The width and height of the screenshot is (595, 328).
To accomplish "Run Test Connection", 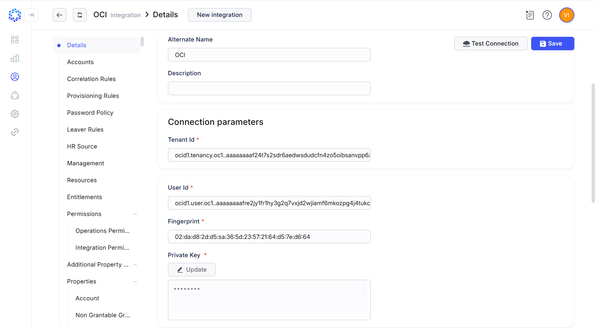I will tap(491, 43).
